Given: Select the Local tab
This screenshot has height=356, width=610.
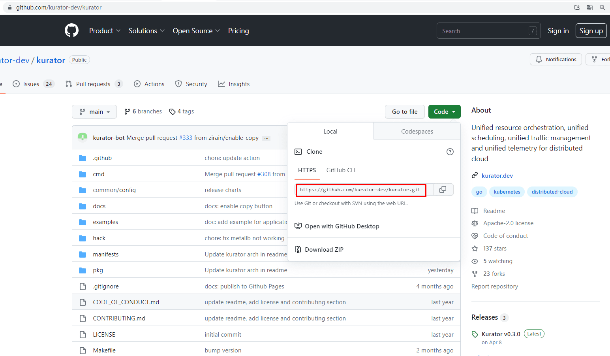Looking at the screenshot, I should click(330, 131).
